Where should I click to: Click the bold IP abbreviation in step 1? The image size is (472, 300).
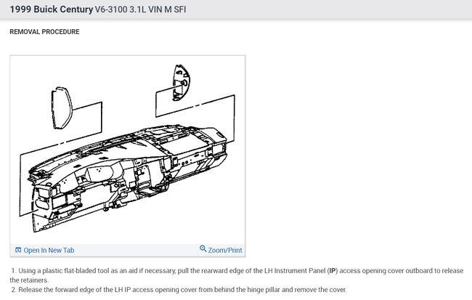[333, 271]
